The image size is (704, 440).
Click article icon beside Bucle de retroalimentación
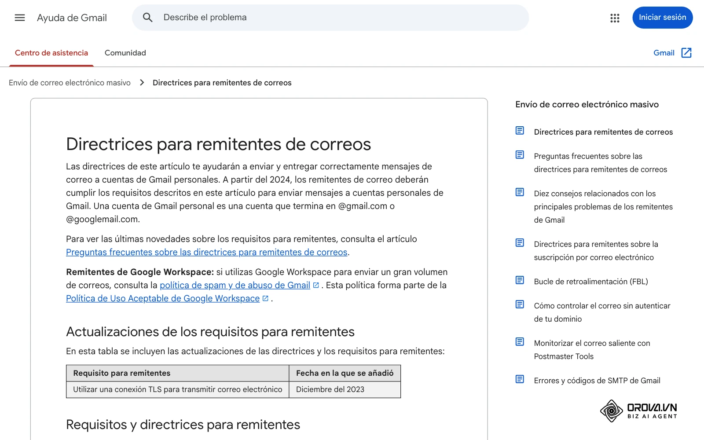tap(520, 280)
